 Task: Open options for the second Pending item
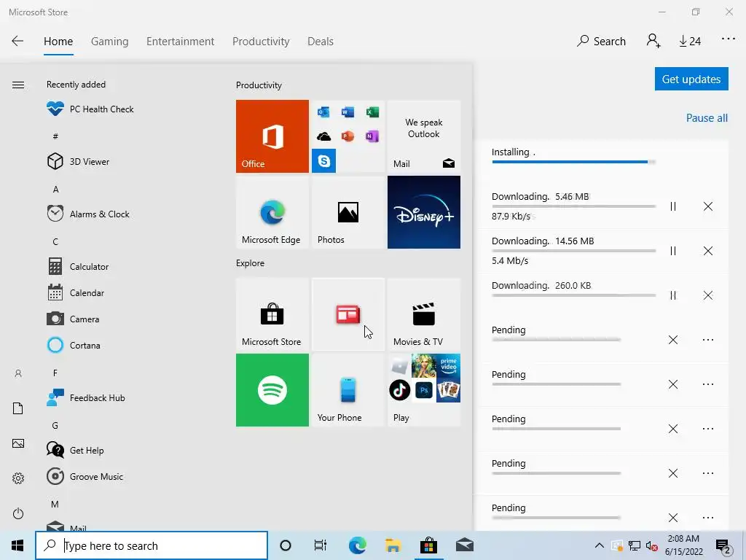click(708, 384)
